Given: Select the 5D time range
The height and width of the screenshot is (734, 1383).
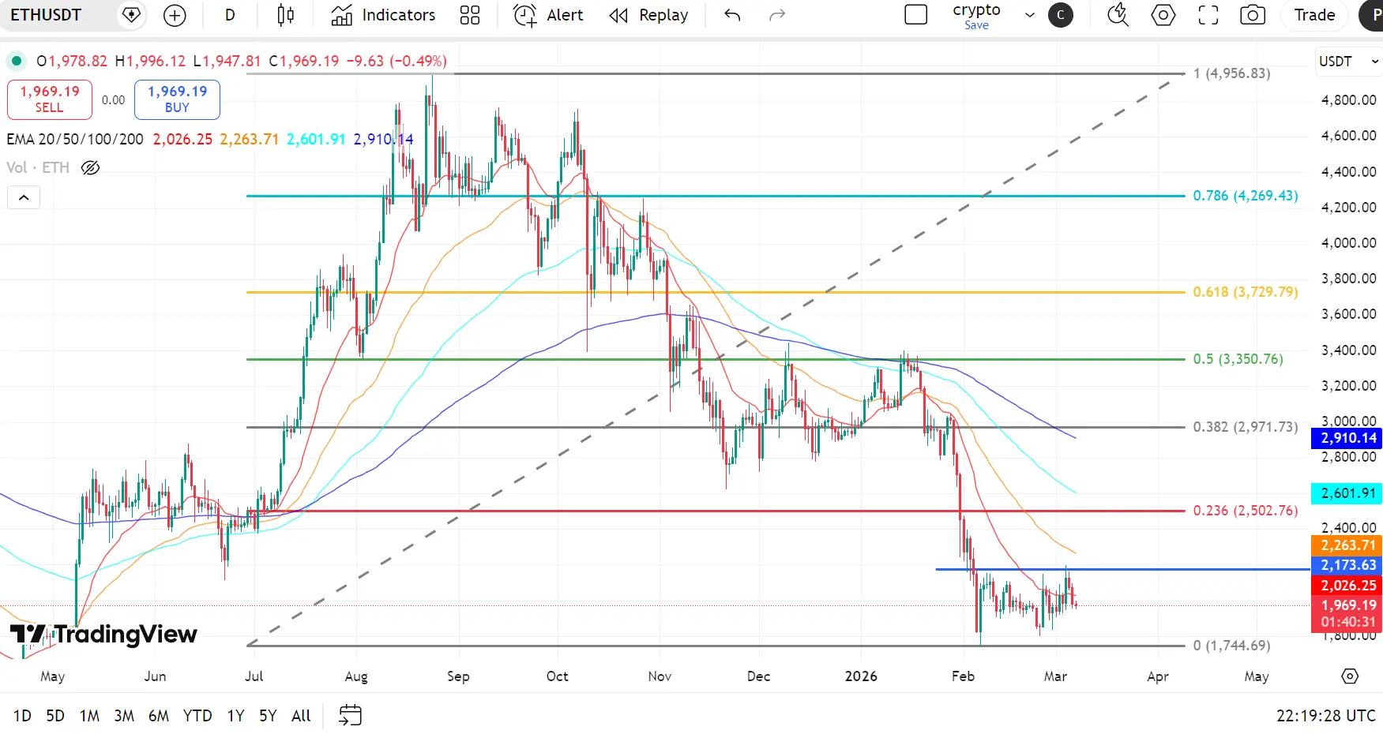Looking at the screenshot, I should coord(55,716).
